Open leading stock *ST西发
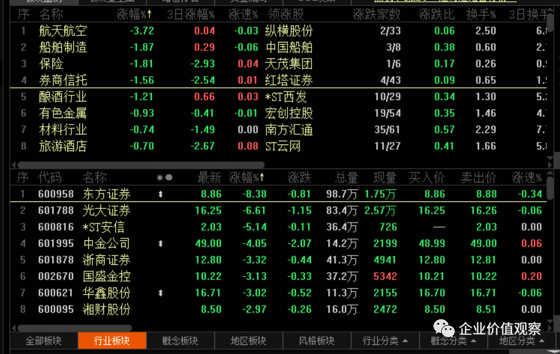 (x=286, y=96)
